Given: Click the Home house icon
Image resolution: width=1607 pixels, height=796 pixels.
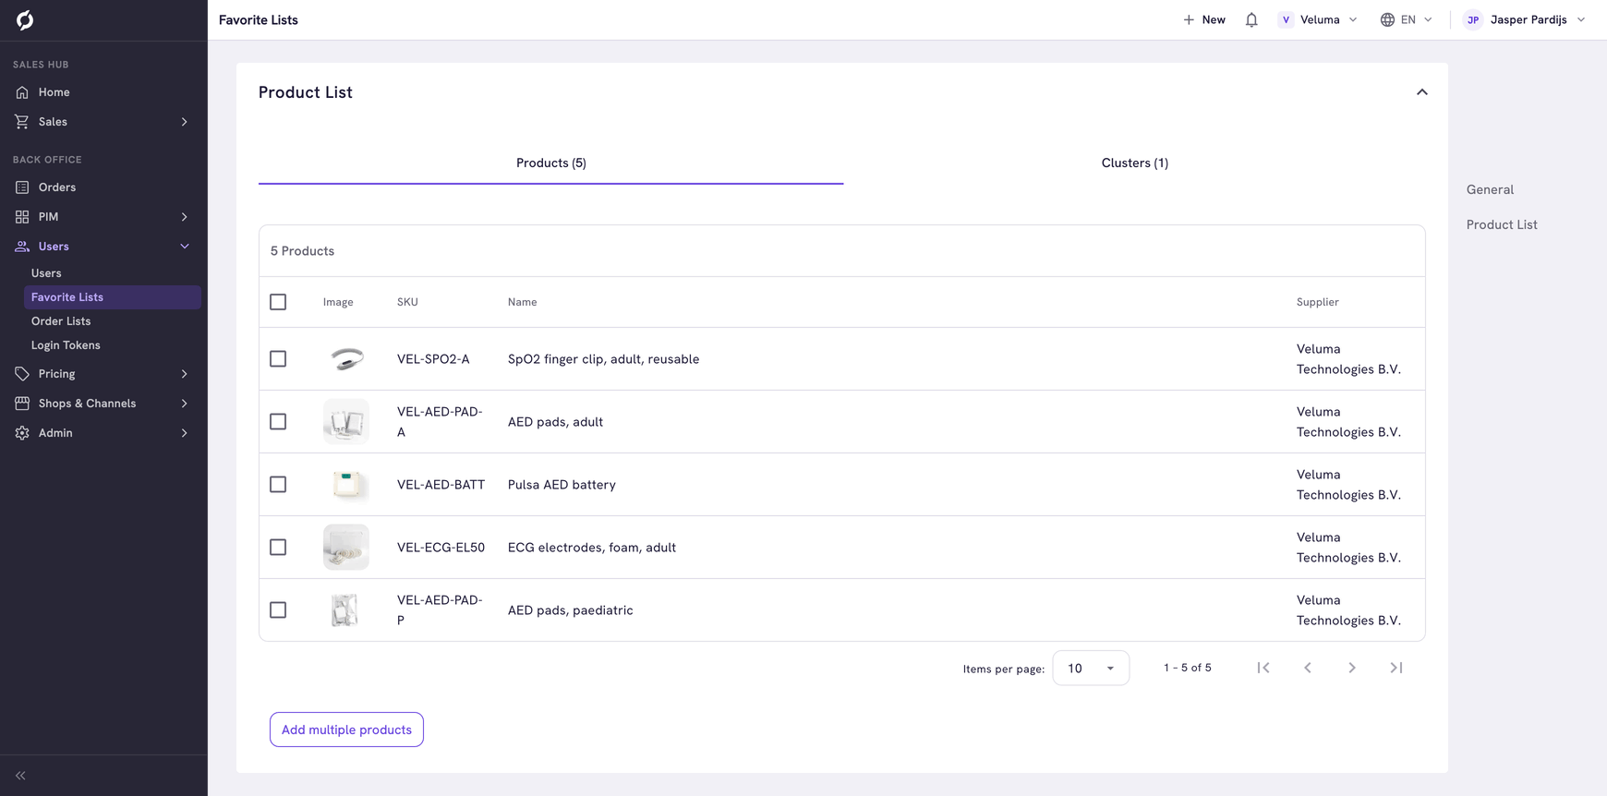Looking at the screenshot, I should [x=22, y=92].
